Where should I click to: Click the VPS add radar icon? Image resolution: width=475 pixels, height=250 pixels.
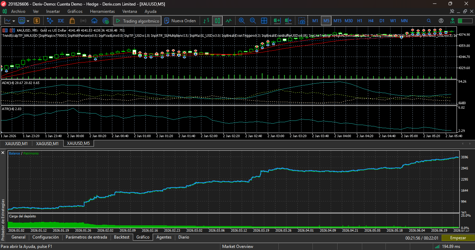106,21
